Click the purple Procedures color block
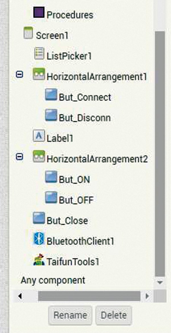 (38, 13)
